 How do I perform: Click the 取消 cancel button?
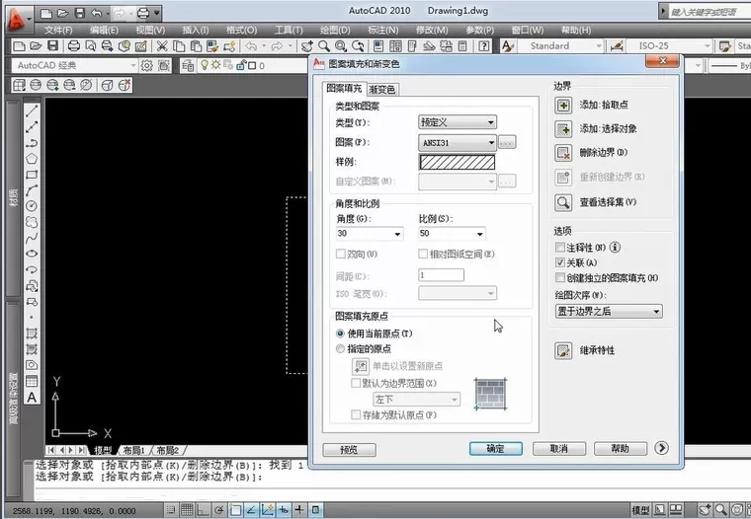pos(559,449)
